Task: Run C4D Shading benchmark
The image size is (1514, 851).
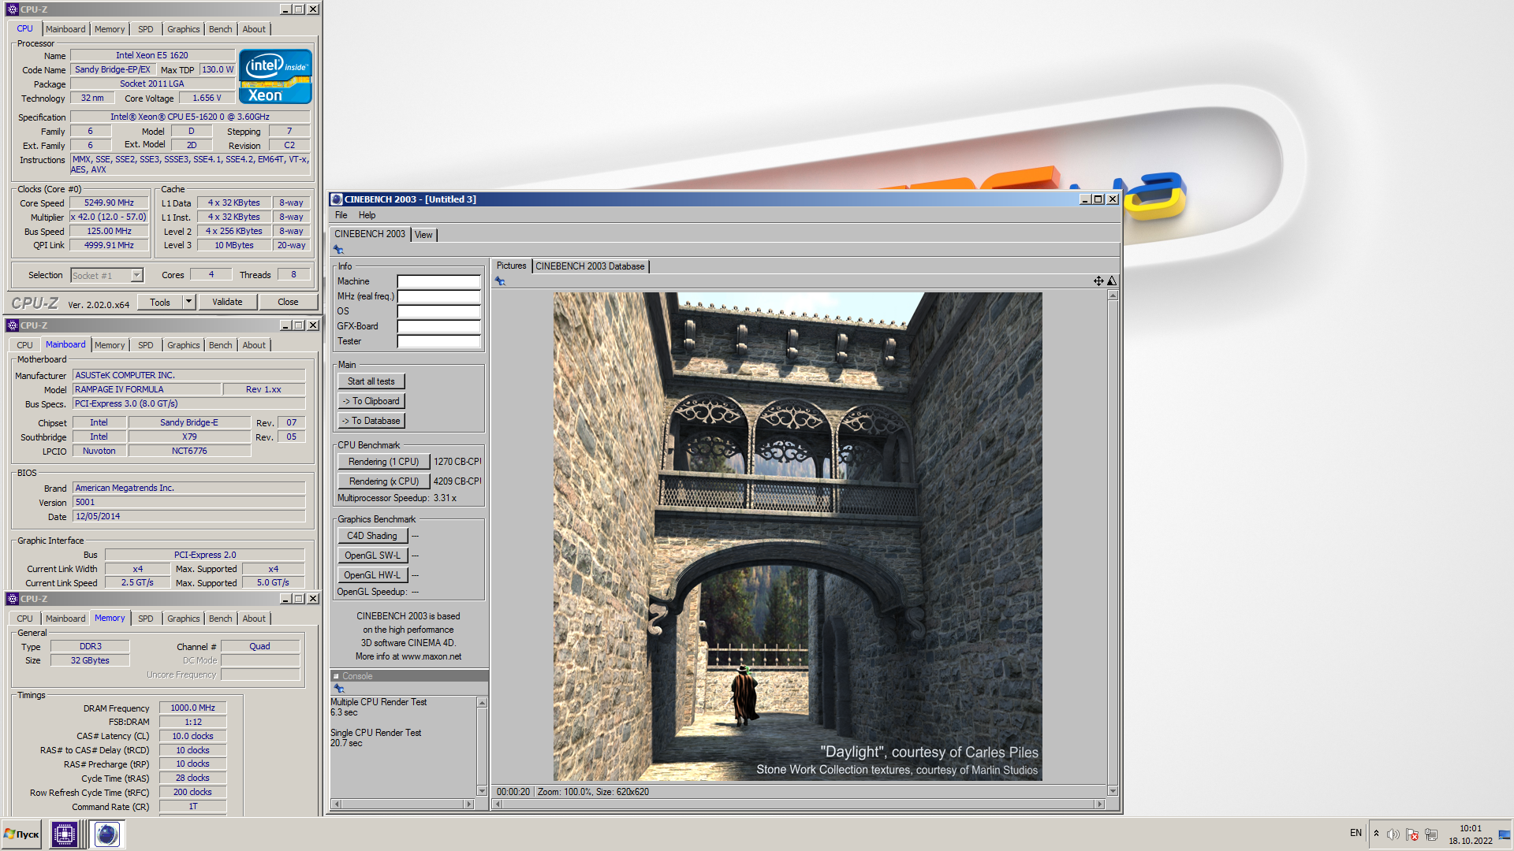Action: coord(372,536)
